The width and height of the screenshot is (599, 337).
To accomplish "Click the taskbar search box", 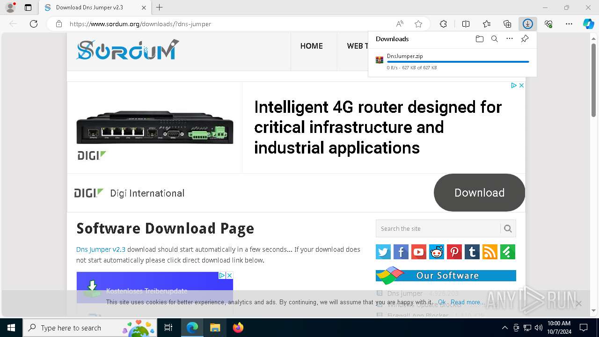I will click(x=90, y=328).
